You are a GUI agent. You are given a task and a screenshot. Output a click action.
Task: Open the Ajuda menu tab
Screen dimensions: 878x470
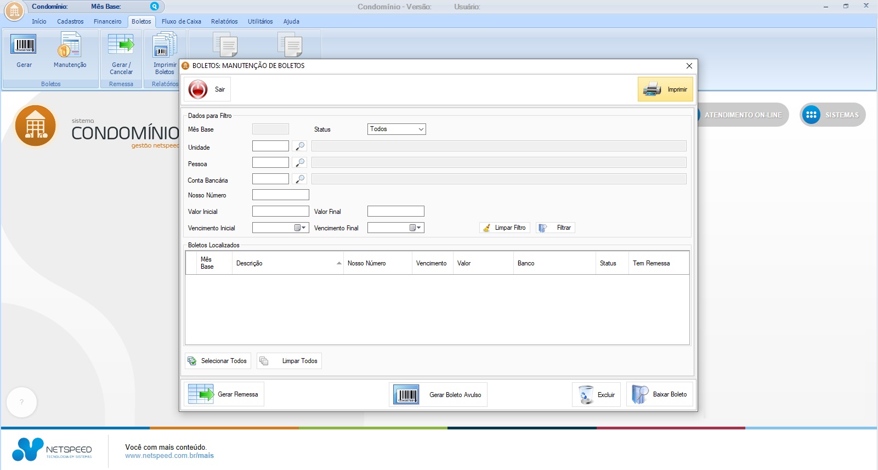(291, 21)
